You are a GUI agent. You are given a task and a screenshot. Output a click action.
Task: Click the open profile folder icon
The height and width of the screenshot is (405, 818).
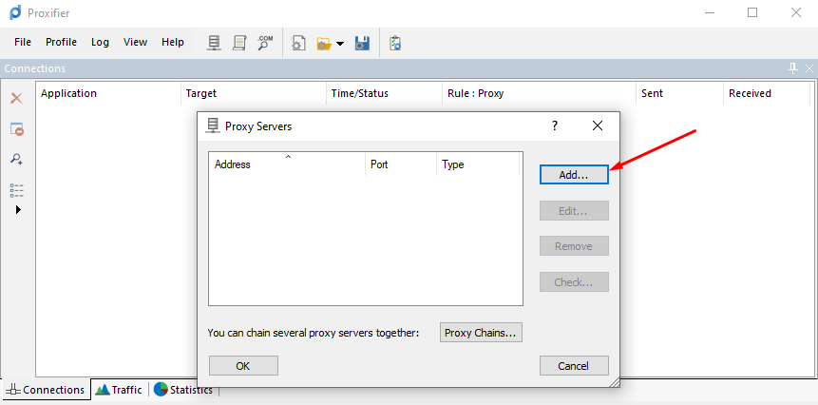tap(324, 44)
